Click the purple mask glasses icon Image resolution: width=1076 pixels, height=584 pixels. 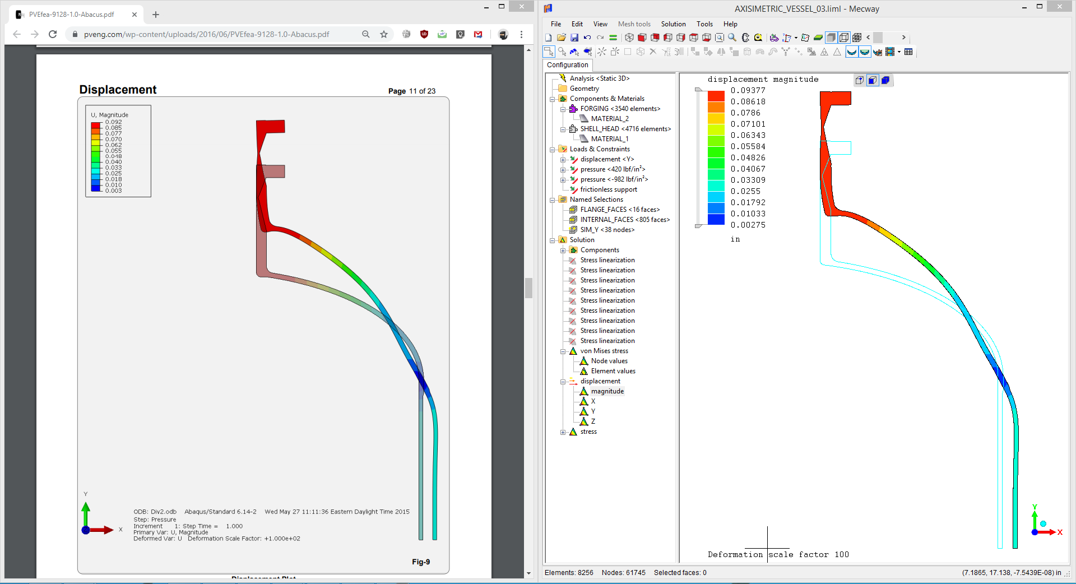[x=774, y=38]
